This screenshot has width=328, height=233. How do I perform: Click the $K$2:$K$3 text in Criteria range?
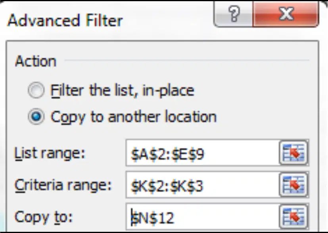(x=167, y=186)
